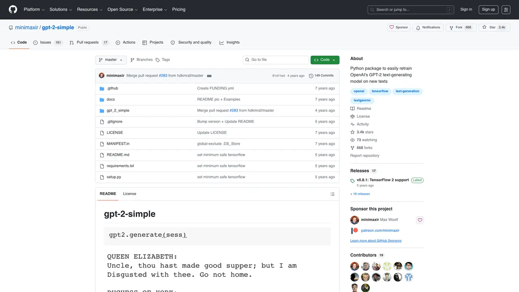The image size is (519, 292).
Task: Click the Sign up button
Action: click(488, 10)
